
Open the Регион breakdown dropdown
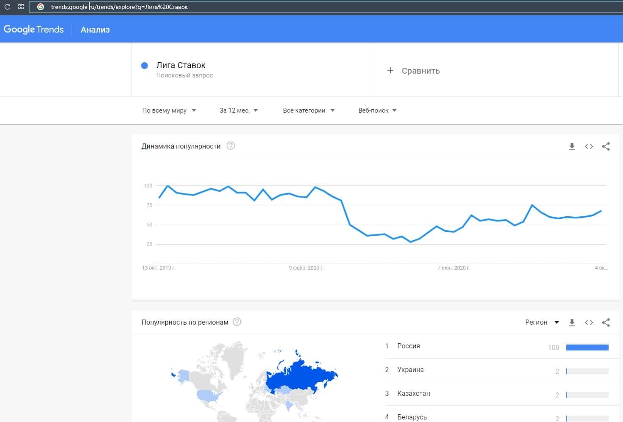click(x=542, y=323)
